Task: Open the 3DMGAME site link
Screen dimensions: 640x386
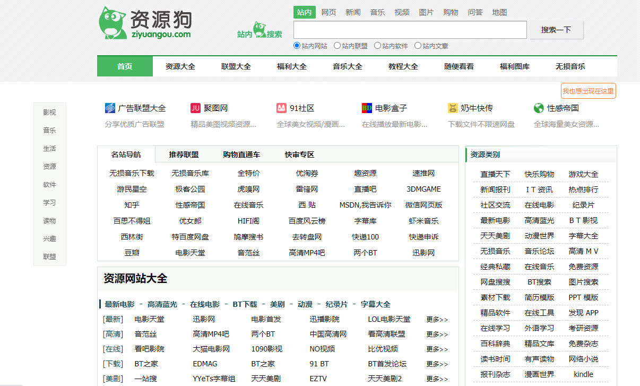Action: [x=423, y=189]
